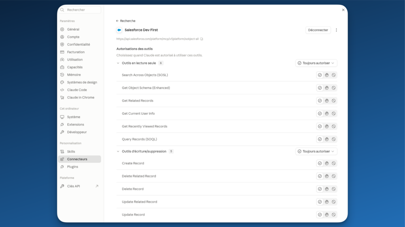Require approval for Create Record
This screenshot has height=227, width=405.
[x=327, y=163]
